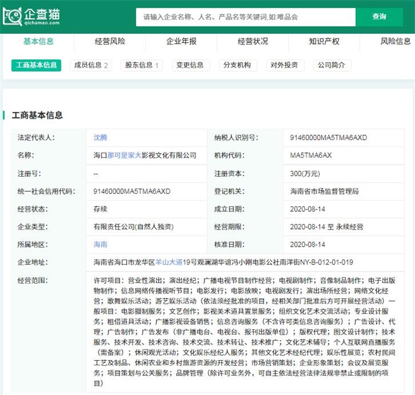Click the business scope paragraph text
Screen dimensions: 415x395
(x=244, y=332)
